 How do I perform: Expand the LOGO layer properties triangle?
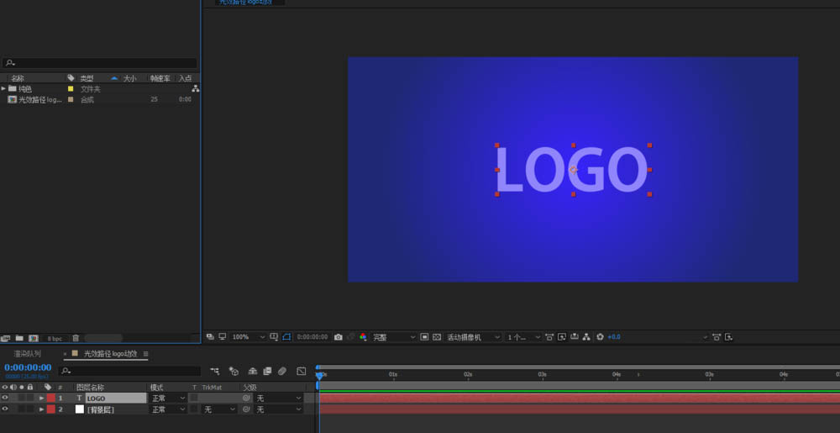[x=41, y=399]
